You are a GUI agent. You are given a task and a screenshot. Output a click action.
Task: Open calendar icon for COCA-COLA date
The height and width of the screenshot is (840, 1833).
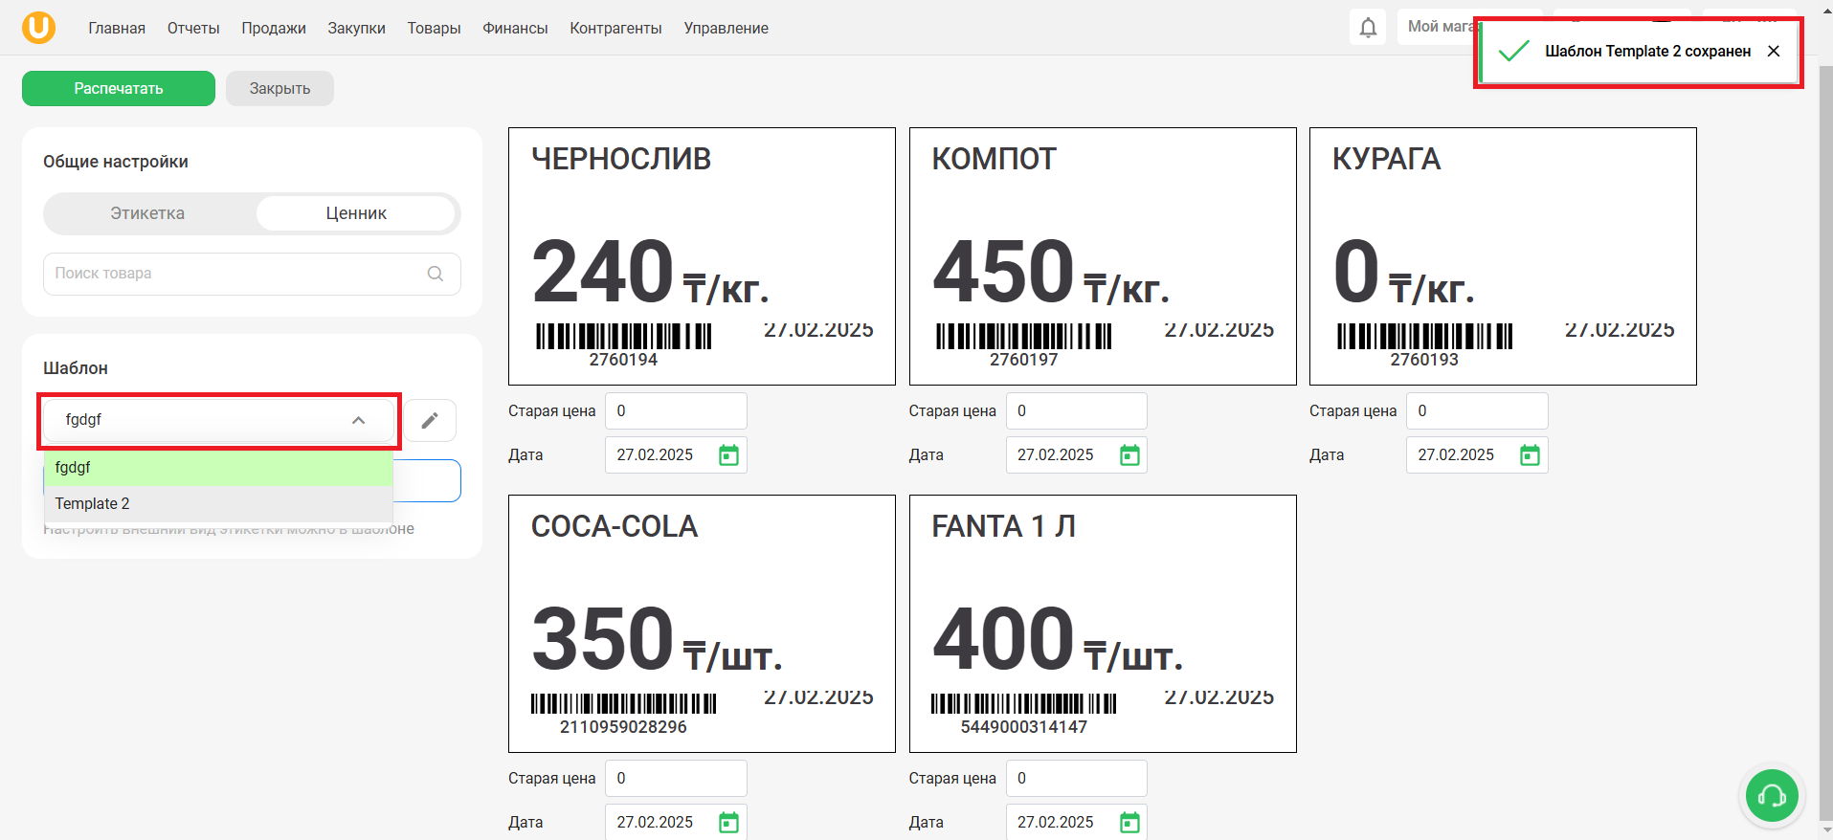[728, 823]
